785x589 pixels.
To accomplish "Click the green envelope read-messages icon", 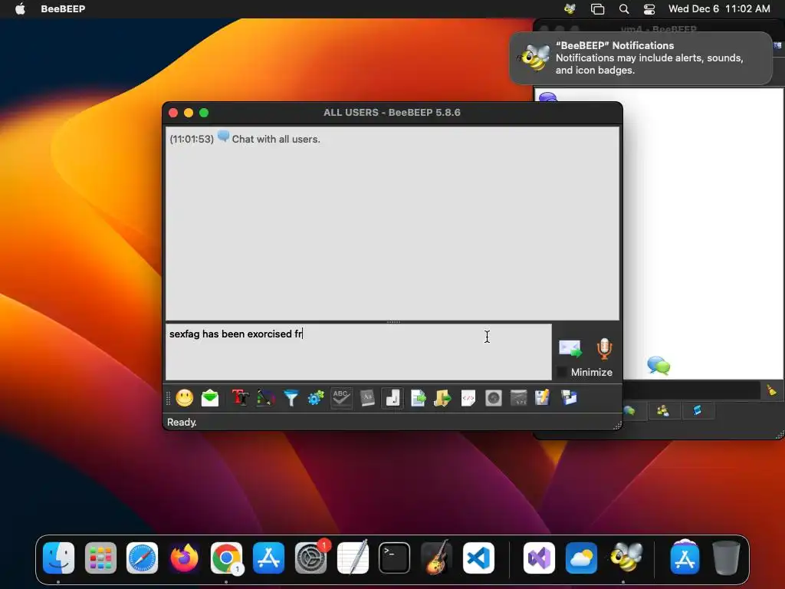I will (x=210, y=398).
